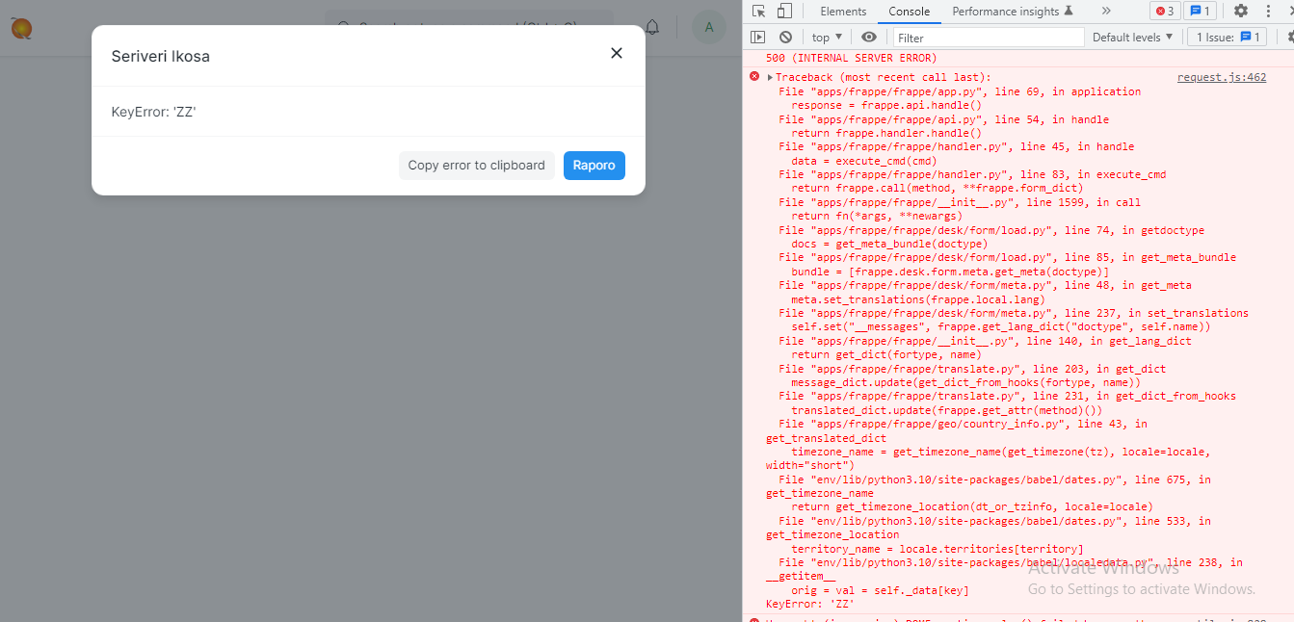1294x622 pixels.
Task: Select console text 'return get_dict(fortype, name)'
Action: pyautogui.click(x=886, y=355)
